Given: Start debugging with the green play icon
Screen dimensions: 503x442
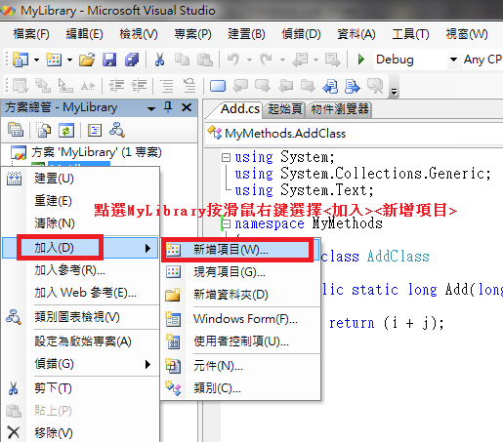Looking at the screenshot, I should [x=360, y=60].
